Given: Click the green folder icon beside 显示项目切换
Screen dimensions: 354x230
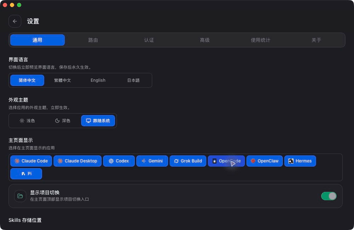Looking at the screenshot, I should coord(20,196).
